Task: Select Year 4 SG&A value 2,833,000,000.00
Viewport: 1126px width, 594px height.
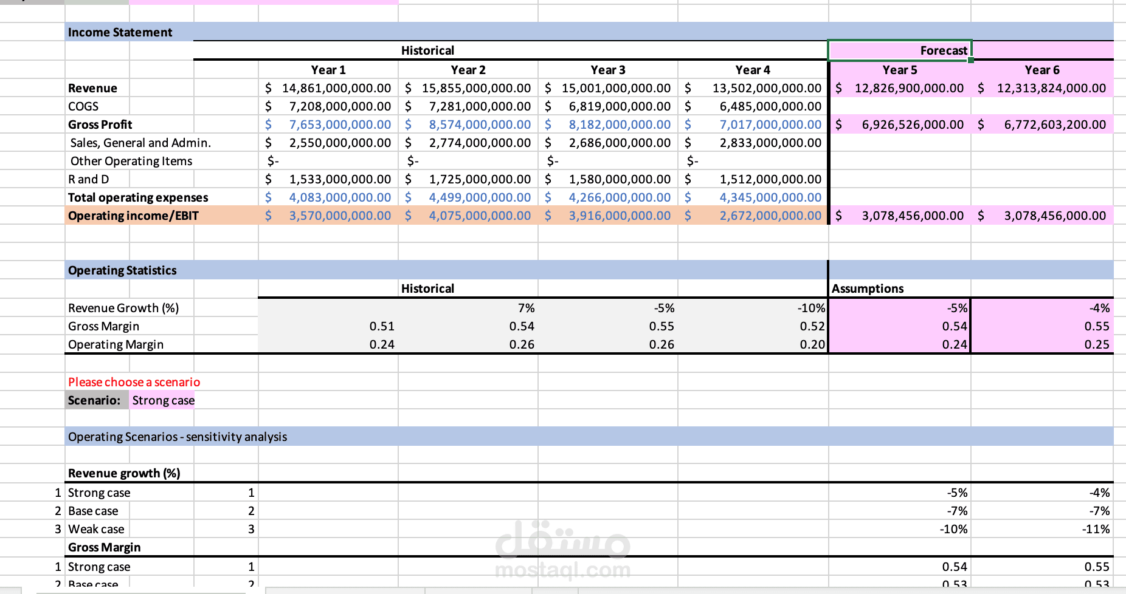Action: [753, 143]
